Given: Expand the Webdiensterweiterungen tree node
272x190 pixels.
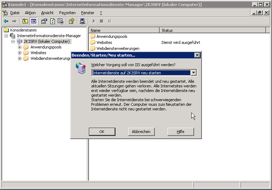Looking at the screenshot, I should pyautogui.click(x=19, y=59).
